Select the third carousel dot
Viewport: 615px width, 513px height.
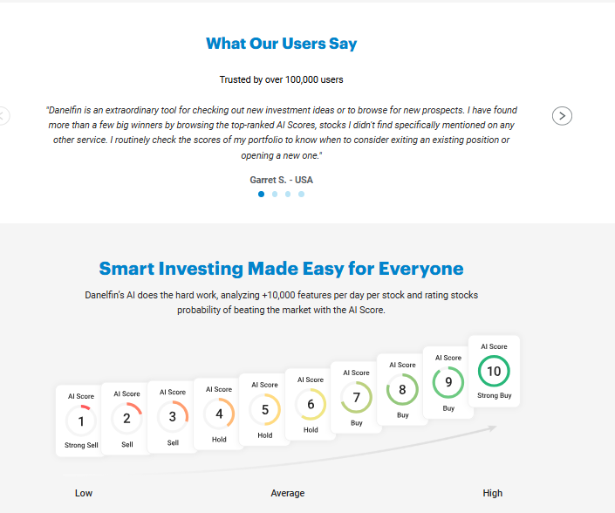(x=288, y=195)
